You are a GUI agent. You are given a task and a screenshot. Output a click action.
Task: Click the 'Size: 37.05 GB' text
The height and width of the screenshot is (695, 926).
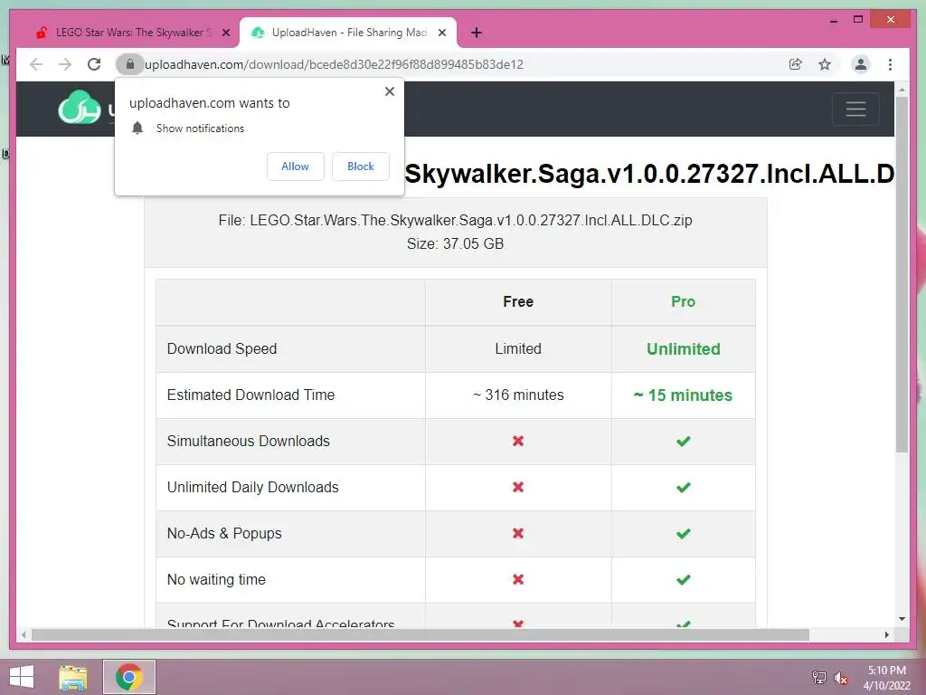click(455, 243)
